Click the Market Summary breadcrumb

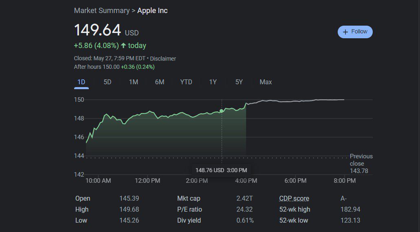101,11
